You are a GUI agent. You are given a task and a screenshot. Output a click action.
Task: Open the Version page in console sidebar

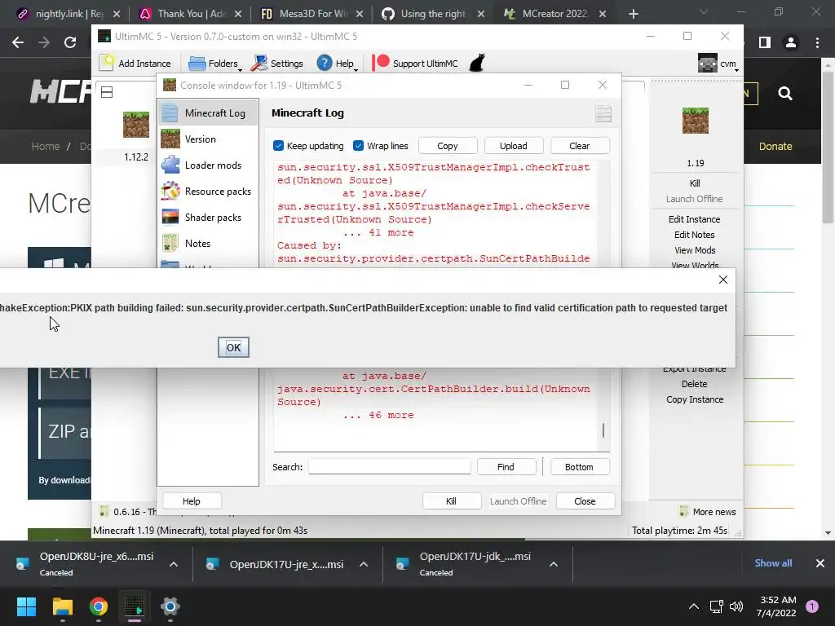(208, 139)
